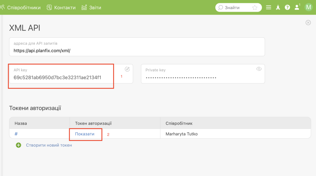This screenshot has height=176, width=316.
Task: Open the Контакти menu section
Action: tap(61, 8)
